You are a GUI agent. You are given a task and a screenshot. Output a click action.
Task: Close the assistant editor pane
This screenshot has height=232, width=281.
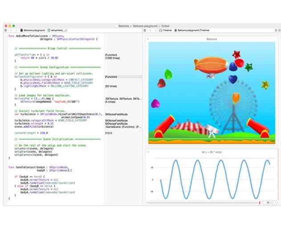279,30
